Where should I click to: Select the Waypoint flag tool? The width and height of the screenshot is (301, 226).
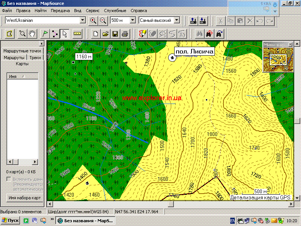coord(45,34)
